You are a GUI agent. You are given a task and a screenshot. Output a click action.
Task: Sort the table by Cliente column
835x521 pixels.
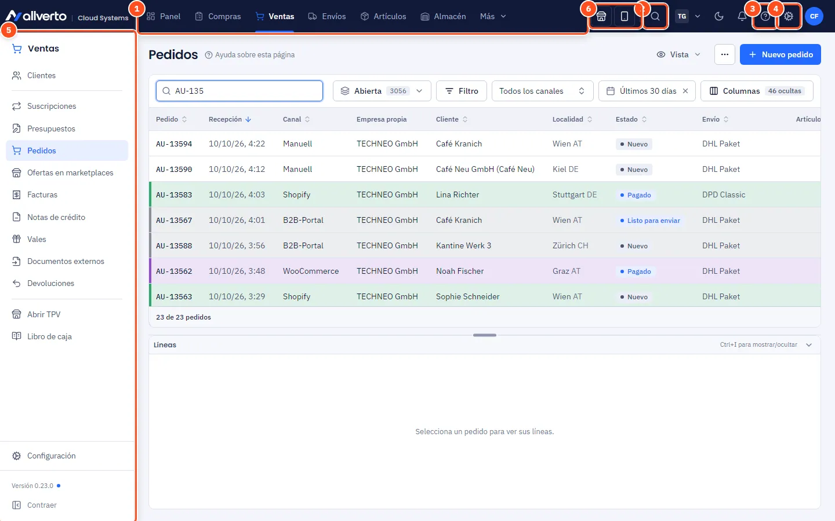pyautogui.click(x=452, y=119)
